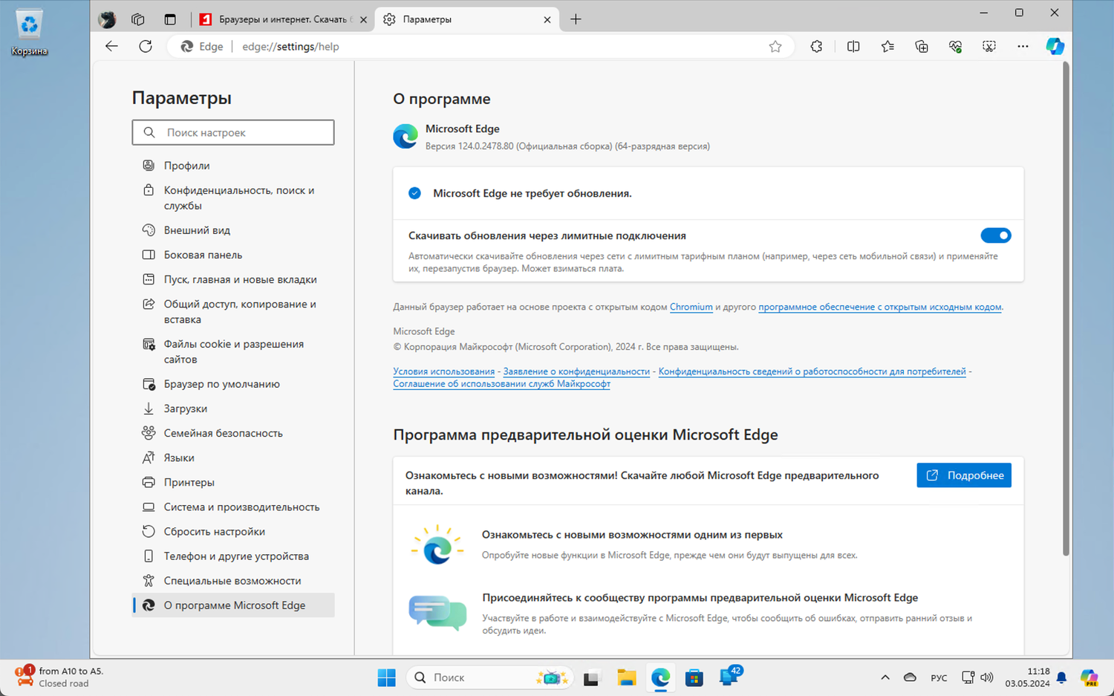
Task: Open 'Общий доступ, копирование и вставка'
Action: coord(233,312)
